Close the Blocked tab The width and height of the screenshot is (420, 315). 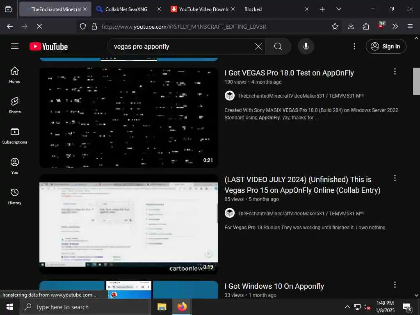(307, 9)
